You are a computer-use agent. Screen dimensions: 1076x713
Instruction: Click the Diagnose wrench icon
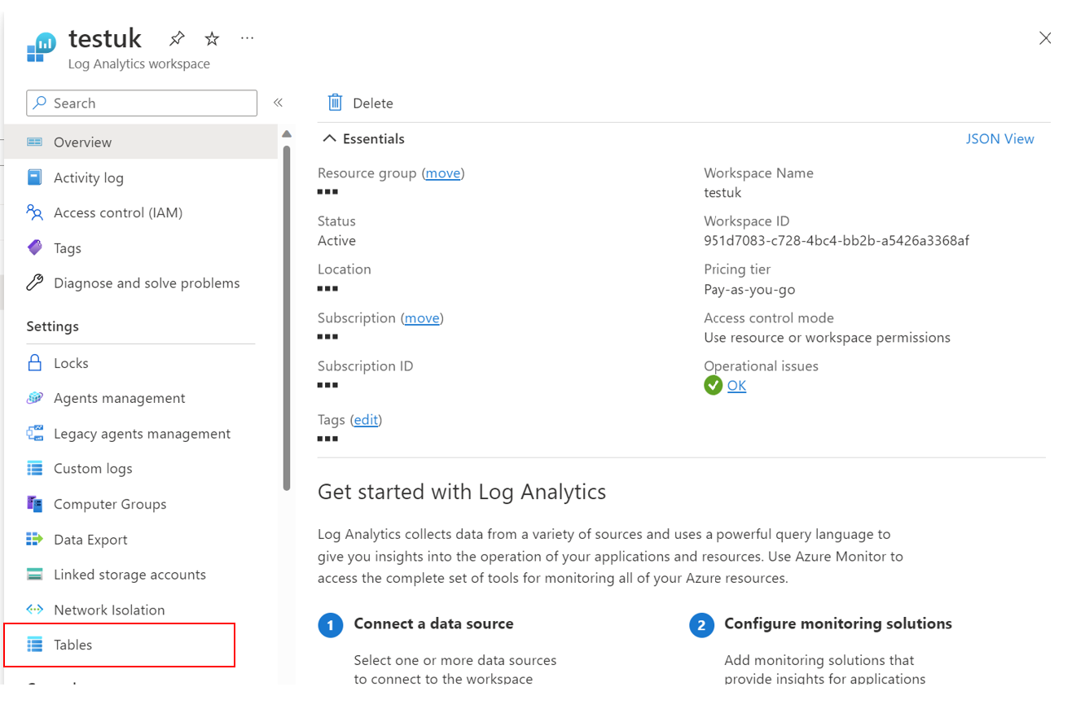tap(34, 282)
